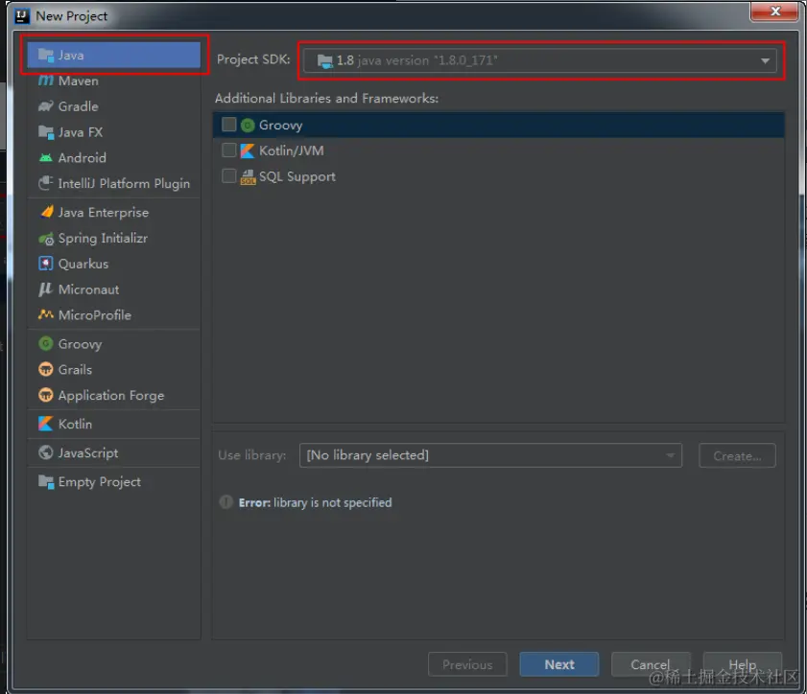Viewport: 807px width, 694px height.
Task: Click the 'Quarkus' list entry
Action: 113,264
